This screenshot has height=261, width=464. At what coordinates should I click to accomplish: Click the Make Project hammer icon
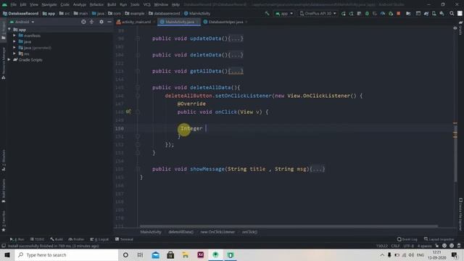(267, 13)
